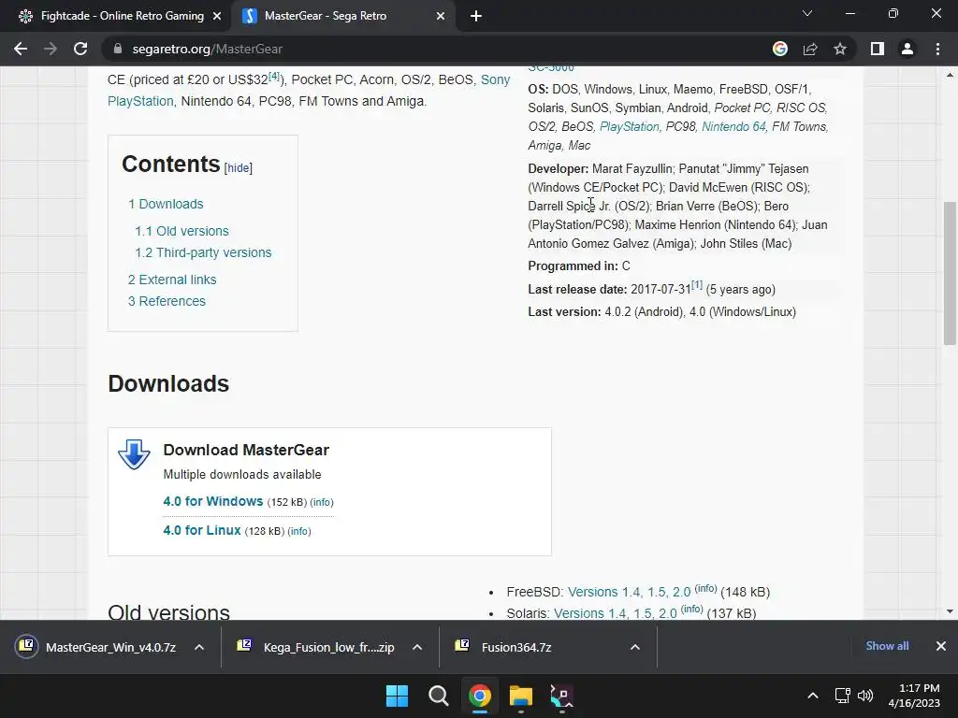The height and width of the screenshot is (718, 958).
Task: Open footnote [1] after release date
Action: click(x=696, y=285)
